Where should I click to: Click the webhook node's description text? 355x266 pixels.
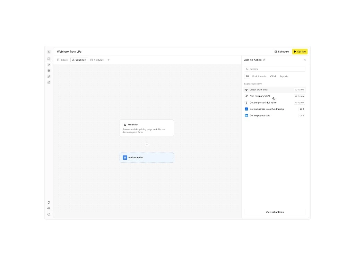pos(144,131)
